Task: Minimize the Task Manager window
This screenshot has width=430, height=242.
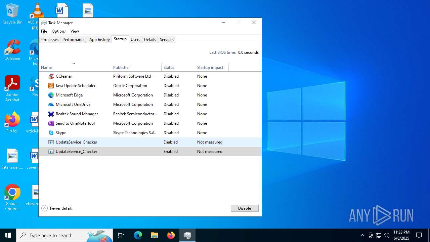Action: pos(223,23)
